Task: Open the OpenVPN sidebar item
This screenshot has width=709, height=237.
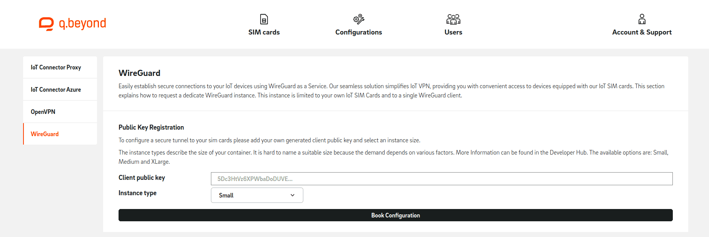Action: pyautogui.click(x=43, y=112)
